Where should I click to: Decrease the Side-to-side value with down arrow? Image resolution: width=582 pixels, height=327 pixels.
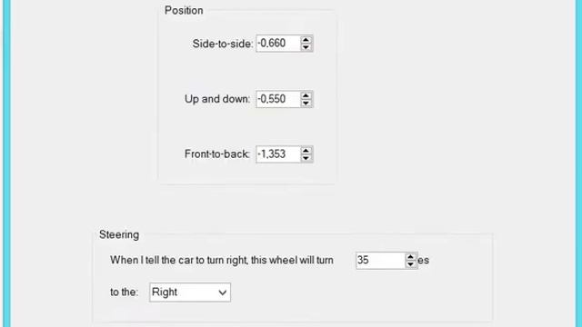306,47
